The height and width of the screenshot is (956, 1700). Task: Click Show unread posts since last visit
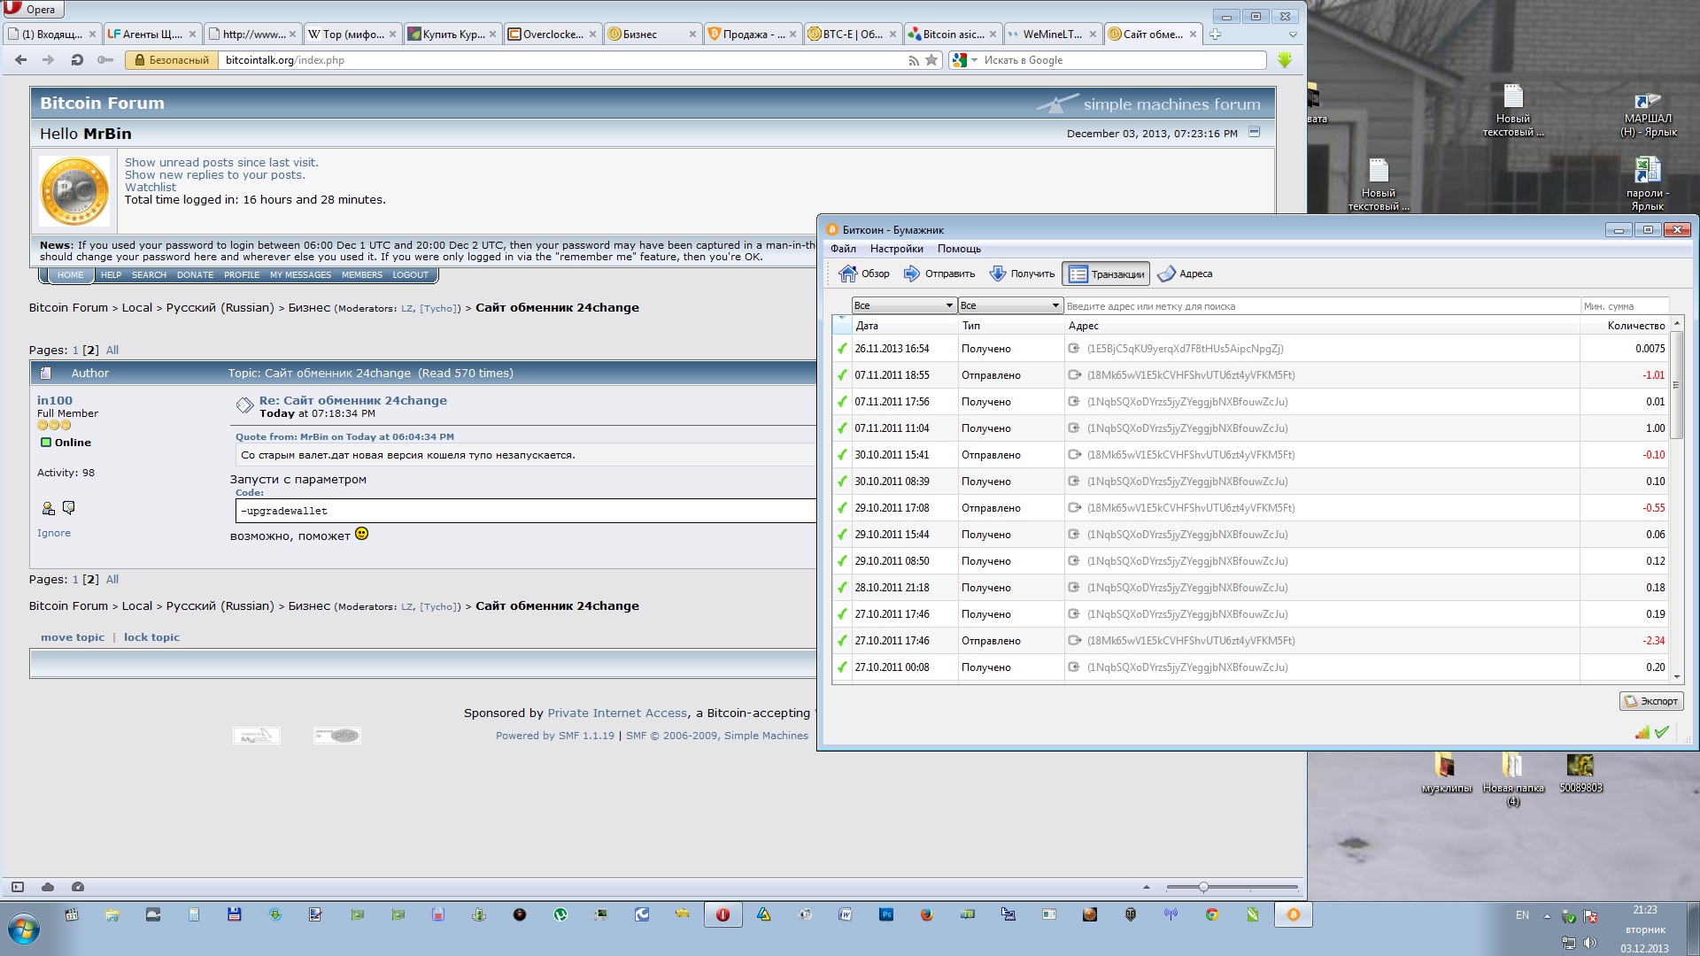pos(221,162)
